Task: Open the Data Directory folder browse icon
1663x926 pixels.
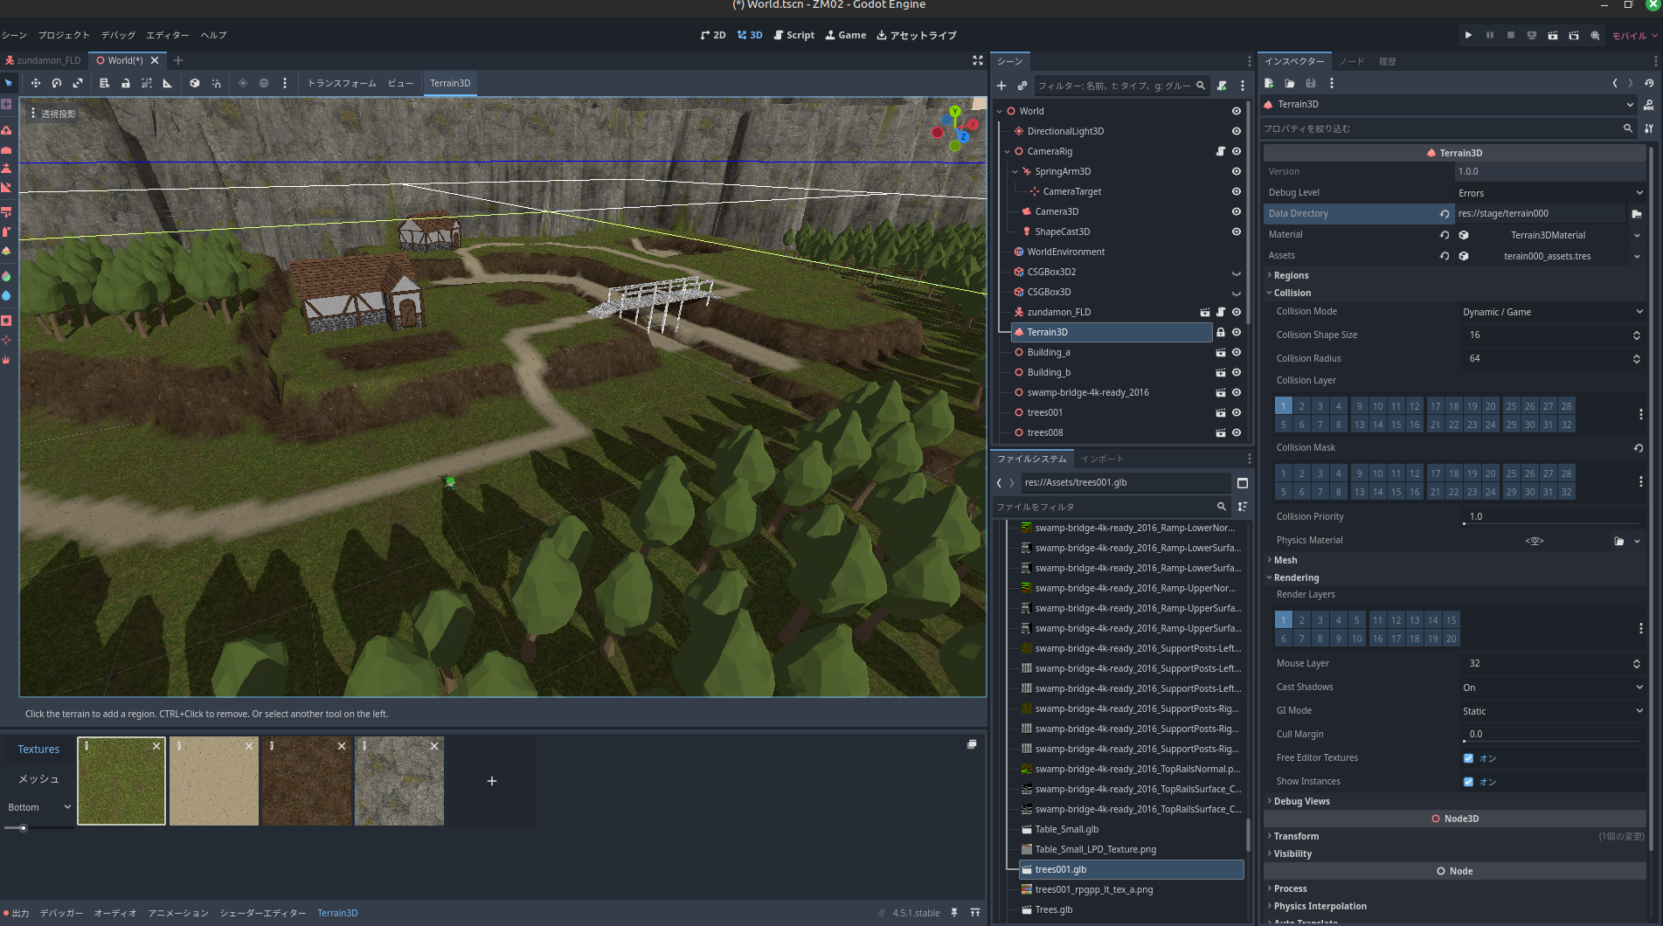Action: click(x=1637, y=214)
